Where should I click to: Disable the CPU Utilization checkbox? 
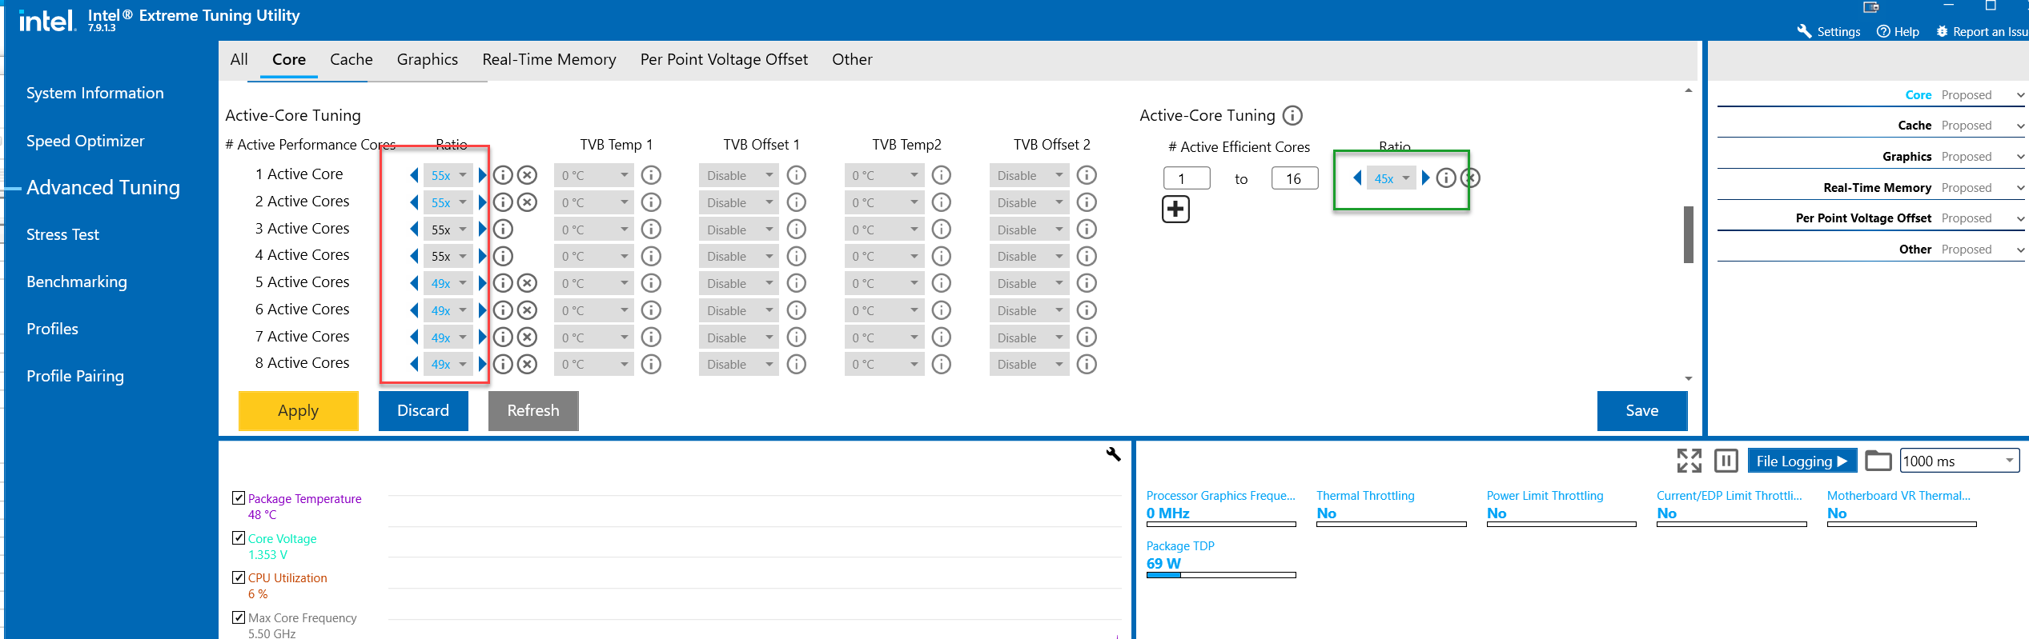[x=239, y=577]
